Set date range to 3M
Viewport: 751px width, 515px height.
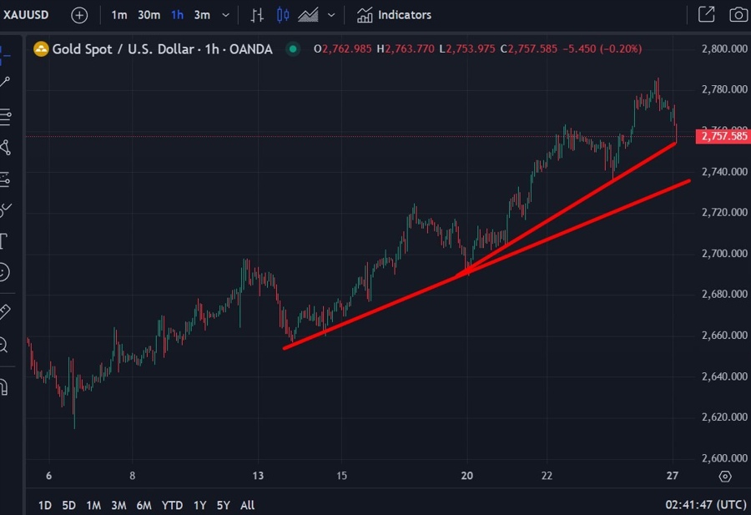click(118, 505)
